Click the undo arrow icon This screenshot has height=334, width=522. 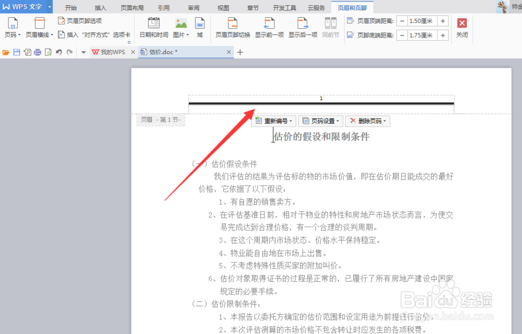click(59, 52)
